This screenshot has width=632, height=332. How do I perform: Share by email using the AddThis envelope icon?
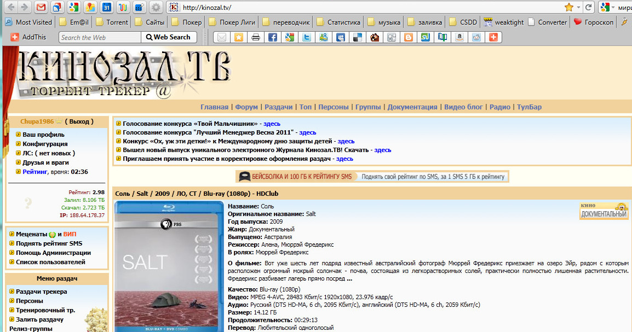coord(222,37)
